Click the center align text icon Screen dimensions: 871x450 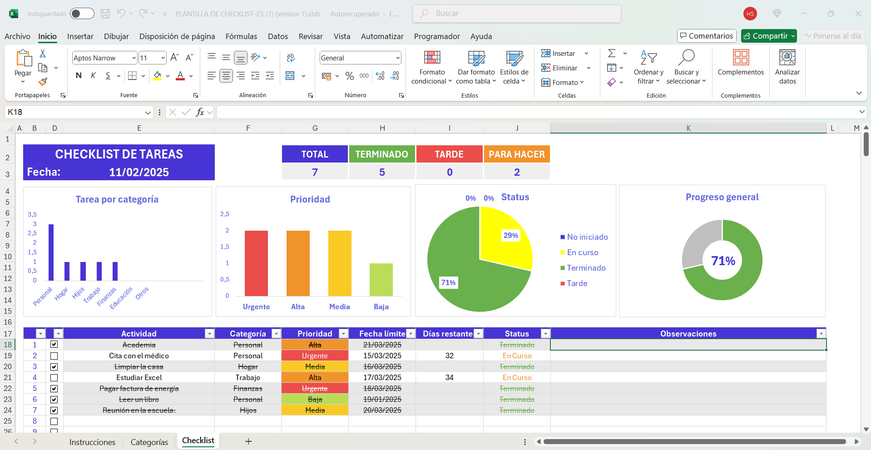pos(226,76)
